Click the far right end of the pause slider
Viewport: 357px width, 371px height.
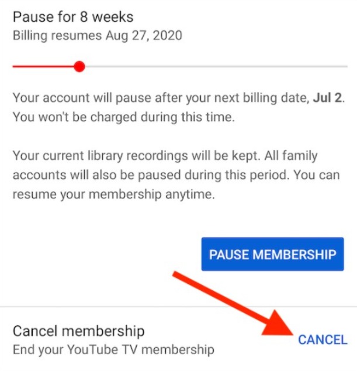[345, 67]
